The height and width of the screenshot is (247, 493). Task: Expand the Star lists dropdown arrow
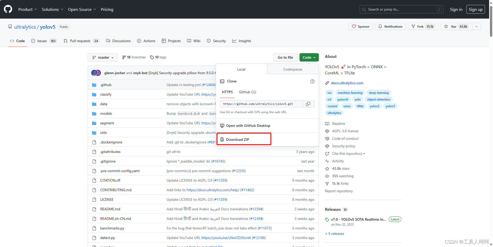coord(476,27)
